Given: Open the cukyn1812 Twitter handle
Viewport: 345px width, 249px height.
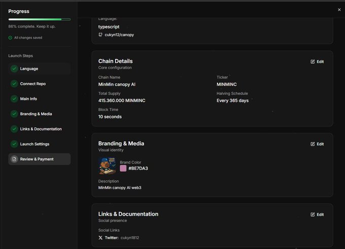Looking at the screenshot, I should 130,238.
